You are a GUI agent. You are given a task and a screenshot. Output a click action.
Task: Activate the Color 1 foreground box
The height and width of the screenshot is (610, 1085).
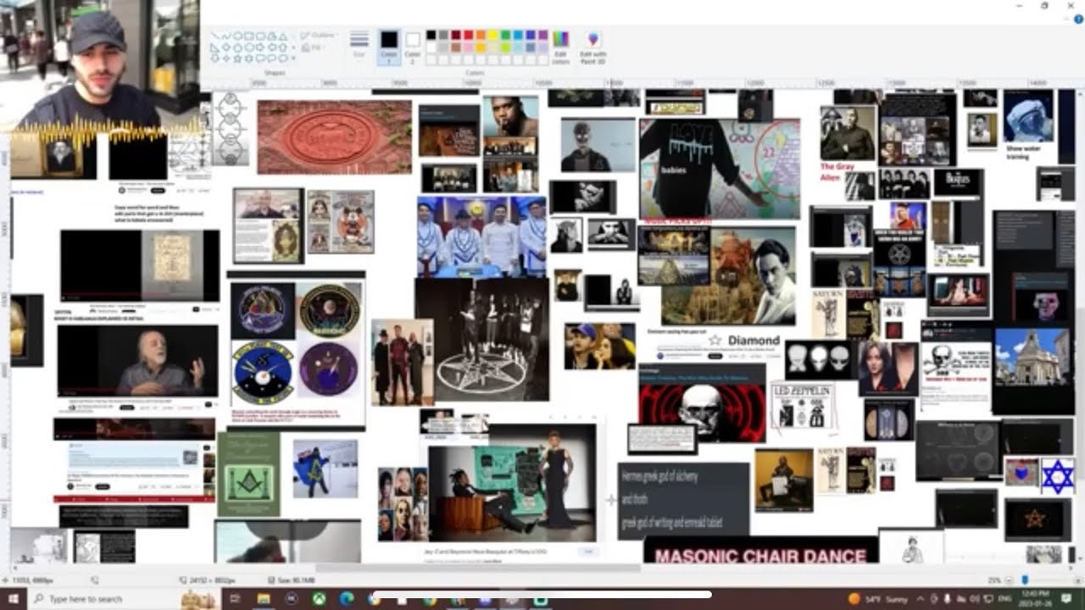[x=389, y=47]
